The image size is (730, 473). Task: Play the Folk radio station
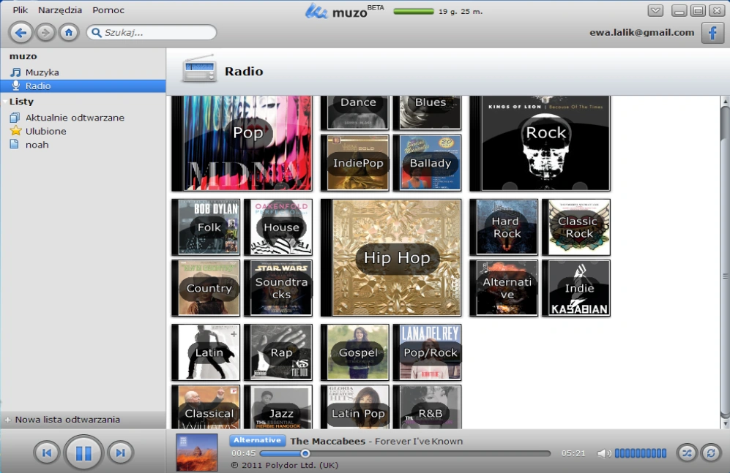205,227
